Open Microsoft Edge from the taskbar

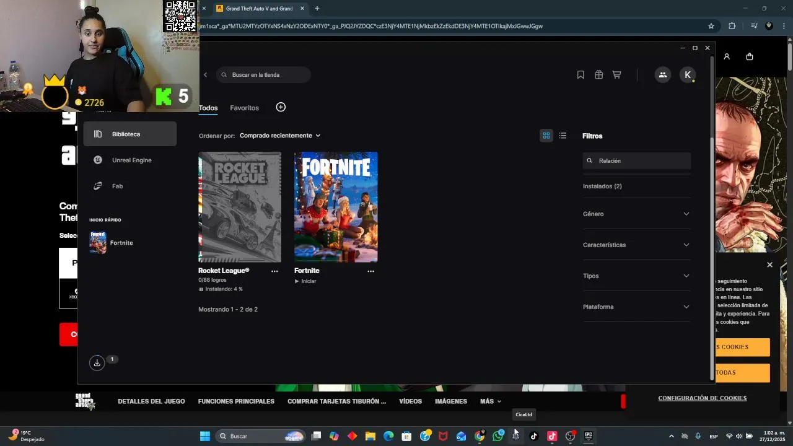(388, 436)
